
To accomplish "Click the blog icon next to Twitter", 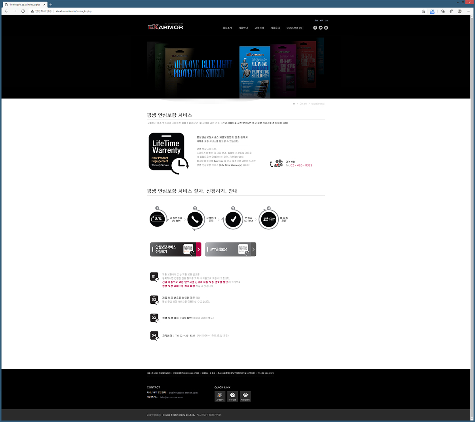I will 326,28.
